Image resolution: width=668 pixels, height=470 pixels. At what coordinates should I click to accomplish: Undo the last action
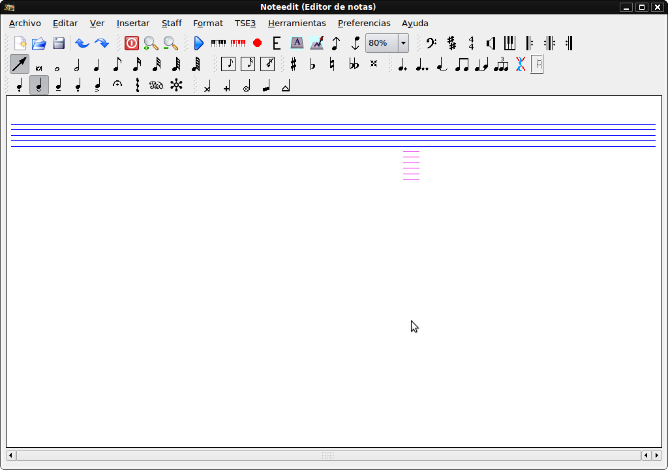pos(82,43)
